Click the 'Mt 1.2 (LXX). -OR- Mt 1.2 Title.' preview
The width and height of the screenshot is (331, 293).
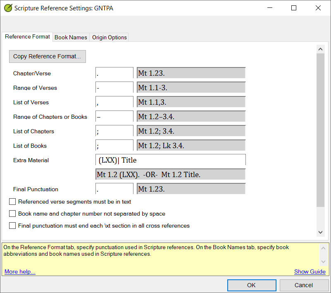171,174
